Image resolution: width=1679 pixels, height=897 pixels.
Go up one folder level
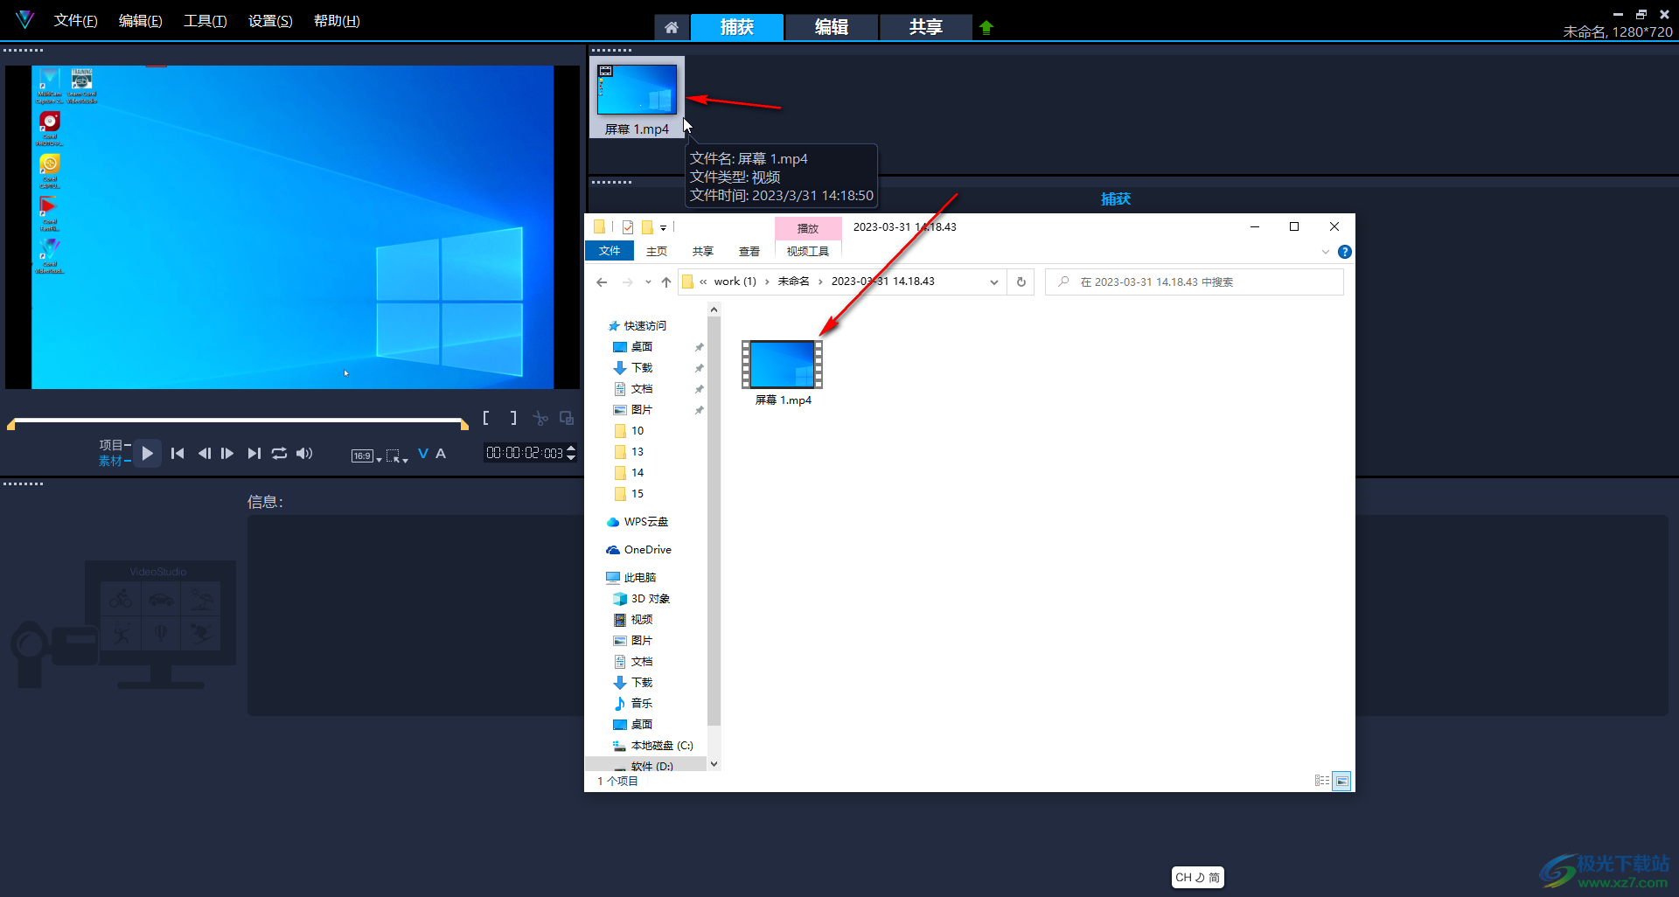666,282
